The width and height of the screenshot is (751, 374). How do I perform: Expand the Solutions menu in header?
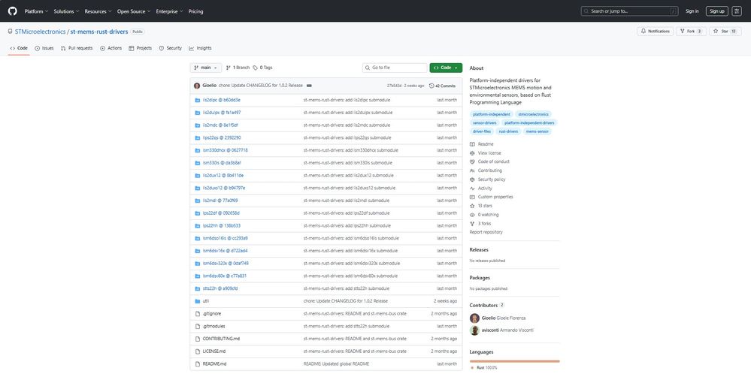66,11
